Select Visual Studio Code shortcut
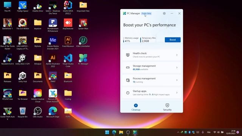 [x=68, y=60]
